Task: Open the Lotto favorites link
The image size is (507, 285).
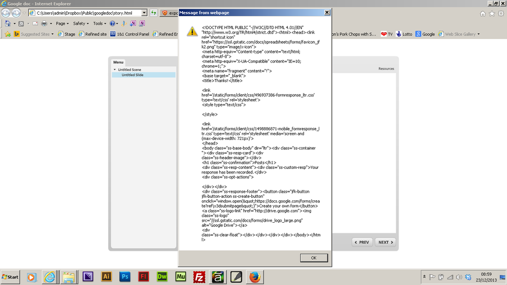Action: [x=404, y=34]
